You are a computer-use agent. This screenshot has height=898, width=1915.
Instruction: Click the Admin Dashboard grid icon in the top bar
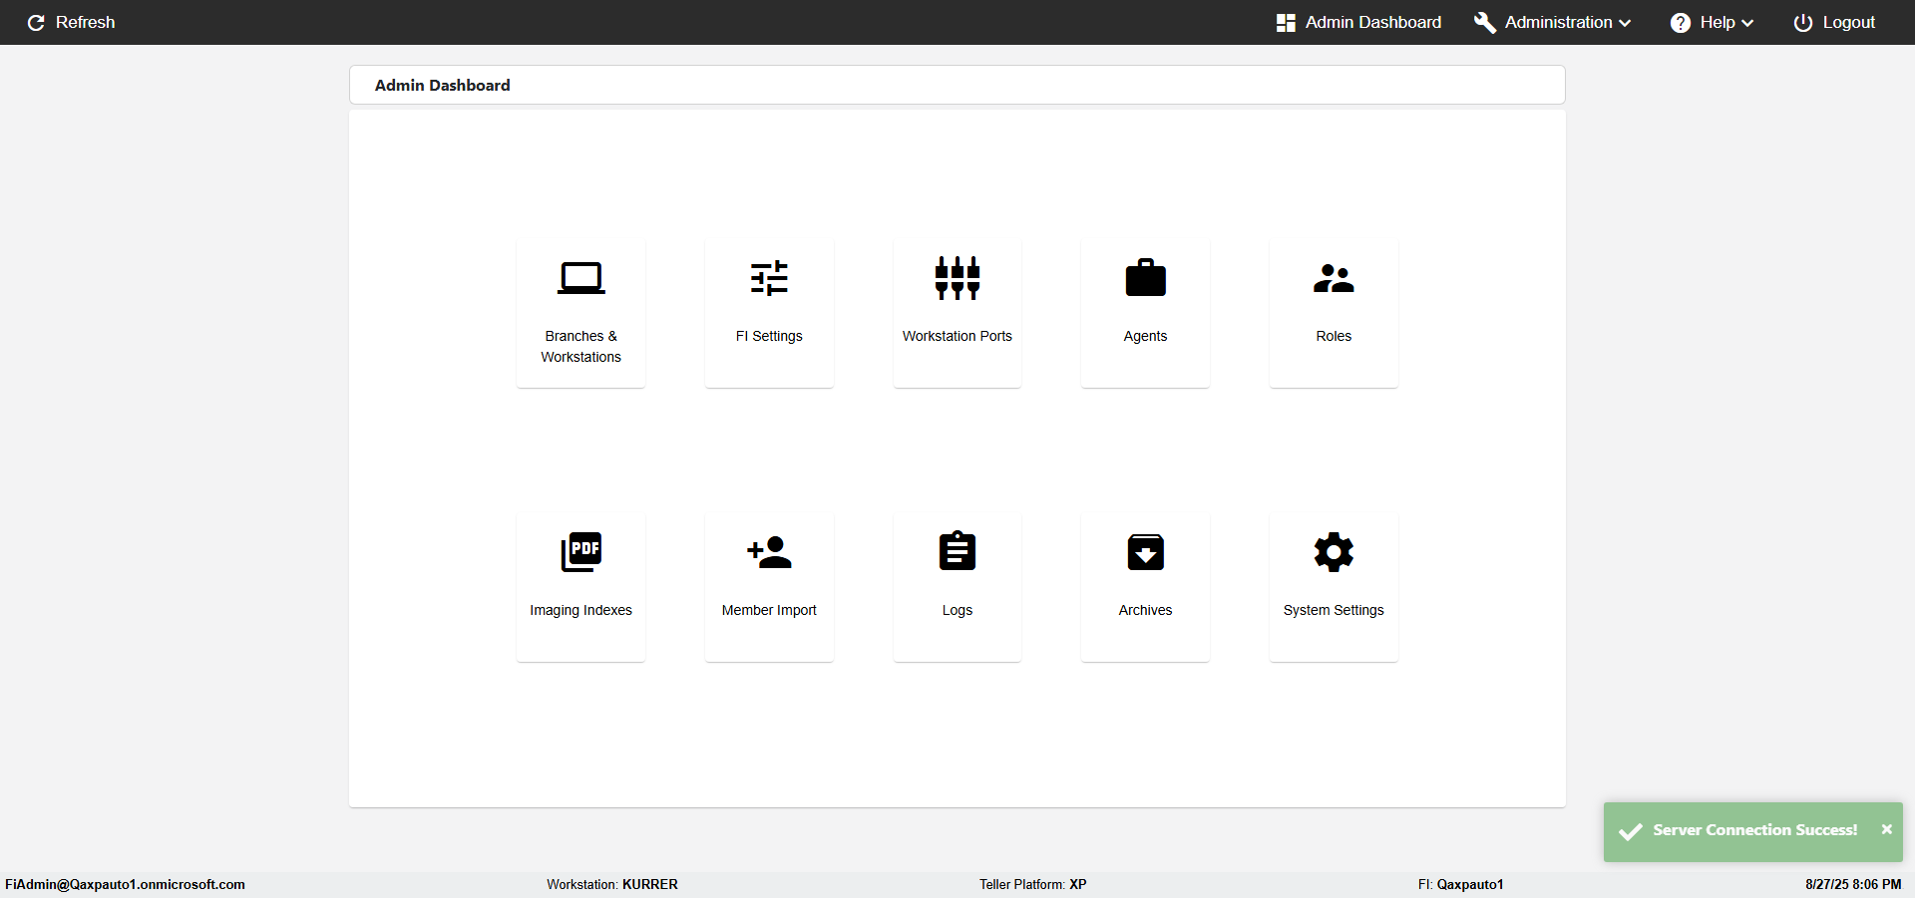(x=1286, y=22)
